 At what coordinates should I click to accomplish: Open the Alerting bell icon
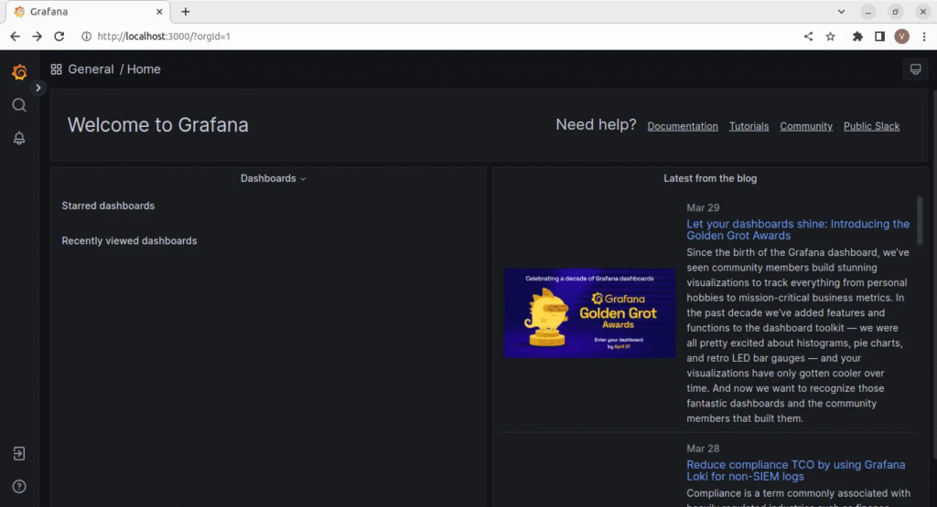(x=19, y=138)
